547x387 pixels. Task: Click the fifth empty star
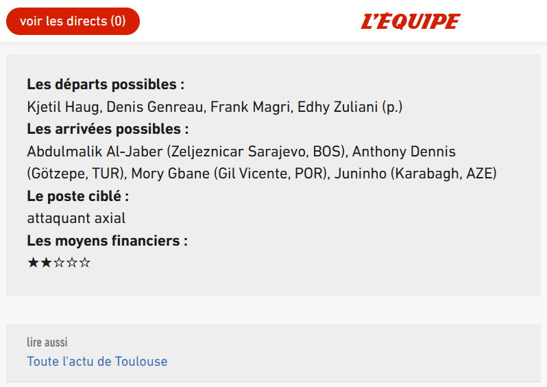coord(85,262)
